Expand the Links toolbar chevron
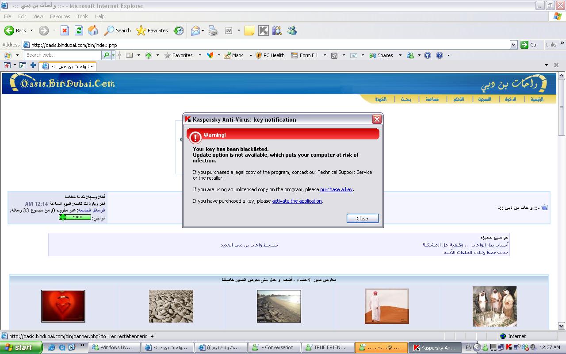 (562, 43)
